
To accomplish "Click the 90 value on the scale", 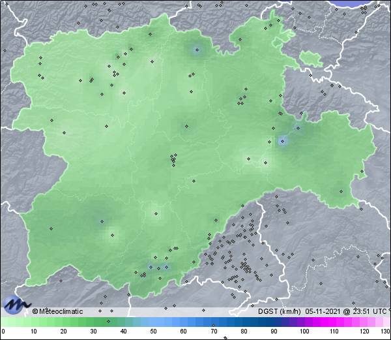I will point(274,332).
